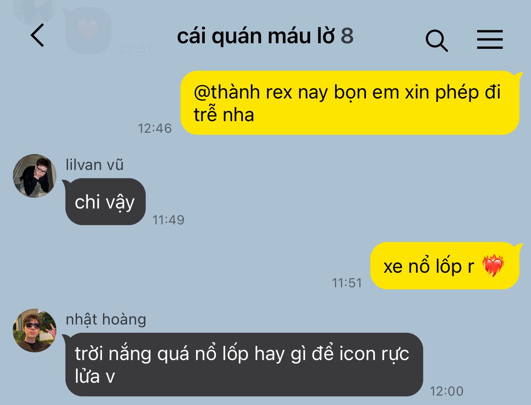
Task: Tap the lilvan vũ sender name
Action: coord(94,164)
